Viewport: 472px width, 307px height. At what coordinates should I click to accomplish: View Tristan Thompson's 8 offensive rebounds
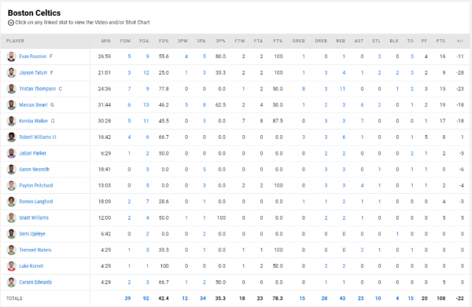pos(304,89)
